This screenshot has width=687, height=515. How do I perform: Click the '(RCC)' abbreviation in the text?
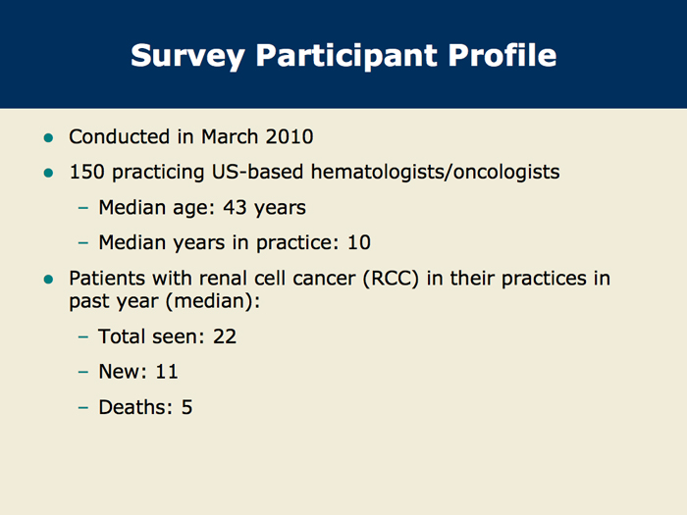392,279
